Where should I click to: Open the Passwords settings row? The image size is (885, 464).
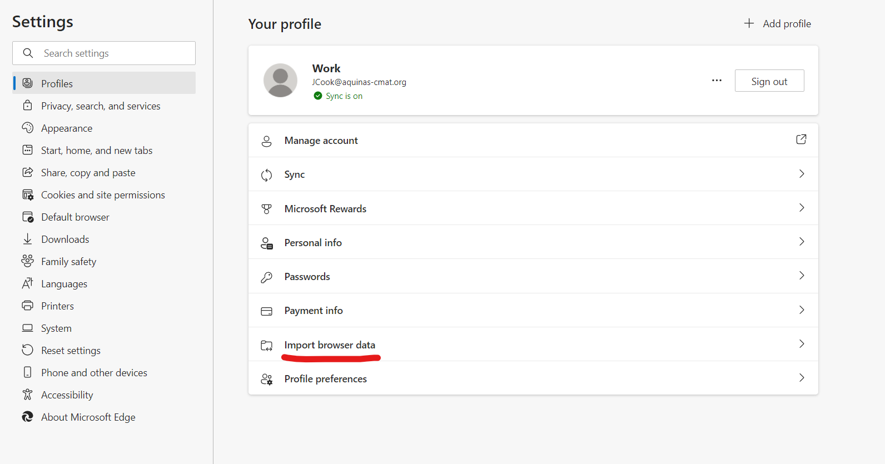(533, 276)
